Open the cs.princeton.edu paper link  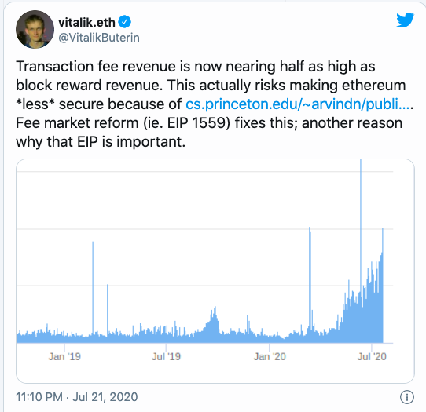coord(297,104)
